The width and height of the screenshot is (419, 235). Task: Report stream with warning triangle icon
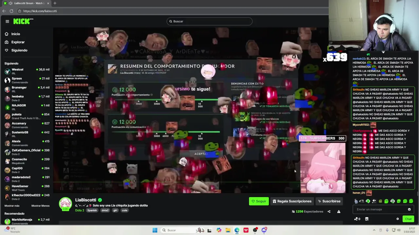339,211
